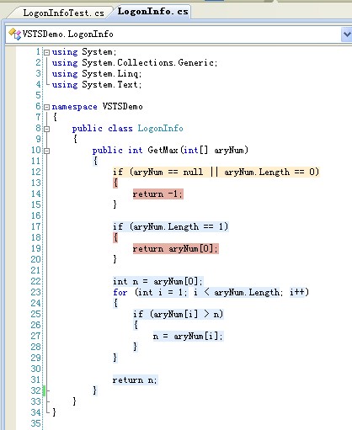Click inside 'VSTSDemo.LogonInfo' navigation box text

67,35
